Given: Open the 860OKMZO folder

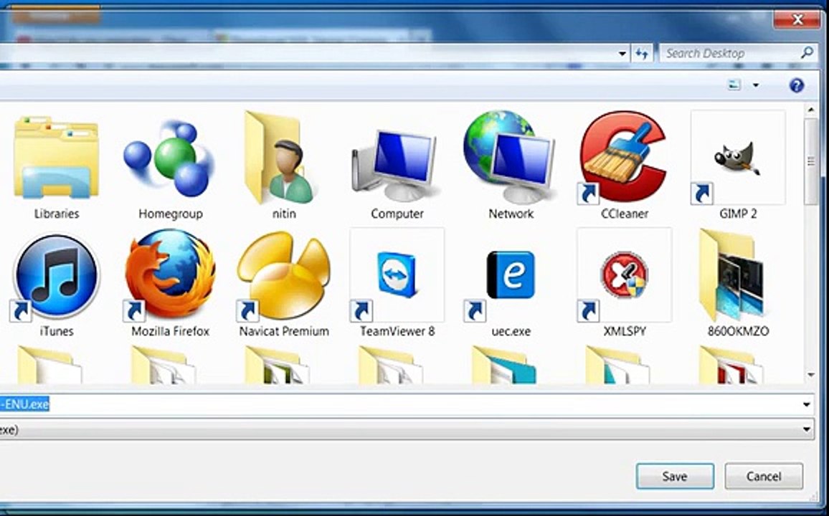Looking at the screenshot, I should [733, 274].
